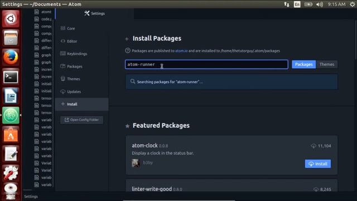Open the Editor settings section
Screen dimensions: 357x201
click(69, 41)
